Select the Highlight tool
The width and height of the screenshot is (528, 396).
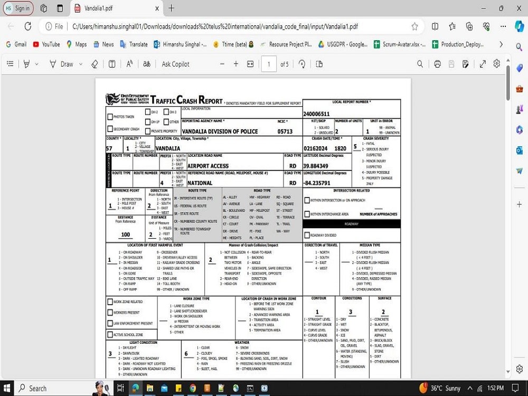[26, 64]
